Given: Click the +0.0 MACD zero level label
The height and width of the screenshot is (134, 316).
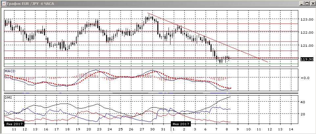Looking at the screenshot, I should [305, 78].
